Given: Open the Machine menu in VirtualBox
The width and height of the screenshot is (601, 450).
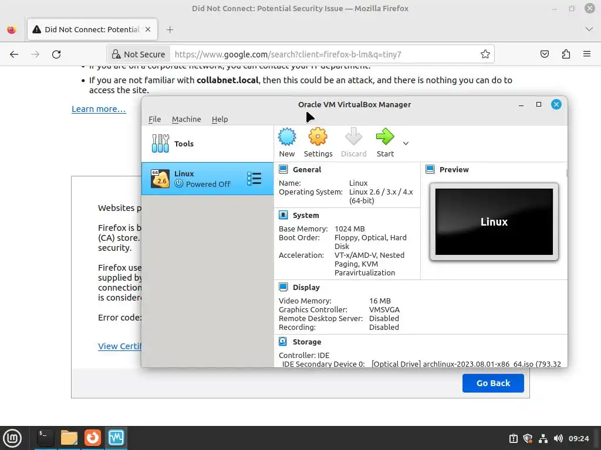Looking at the screenshot, I should (x=186, y=119).
